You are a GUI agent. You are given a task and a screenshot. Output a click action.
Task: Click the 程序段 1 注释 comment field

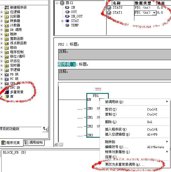[115, 75]
